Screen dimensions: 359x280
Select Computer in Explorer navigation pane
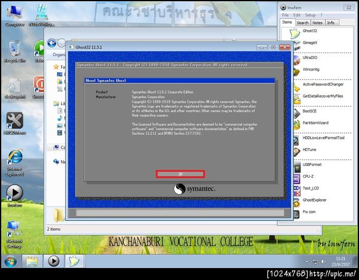59,147
